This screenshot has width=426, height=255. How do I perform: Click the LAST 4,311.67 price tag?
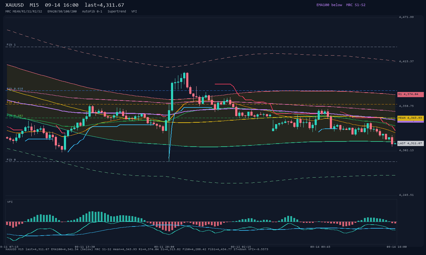pyautogui.click(x=410, y=144)
